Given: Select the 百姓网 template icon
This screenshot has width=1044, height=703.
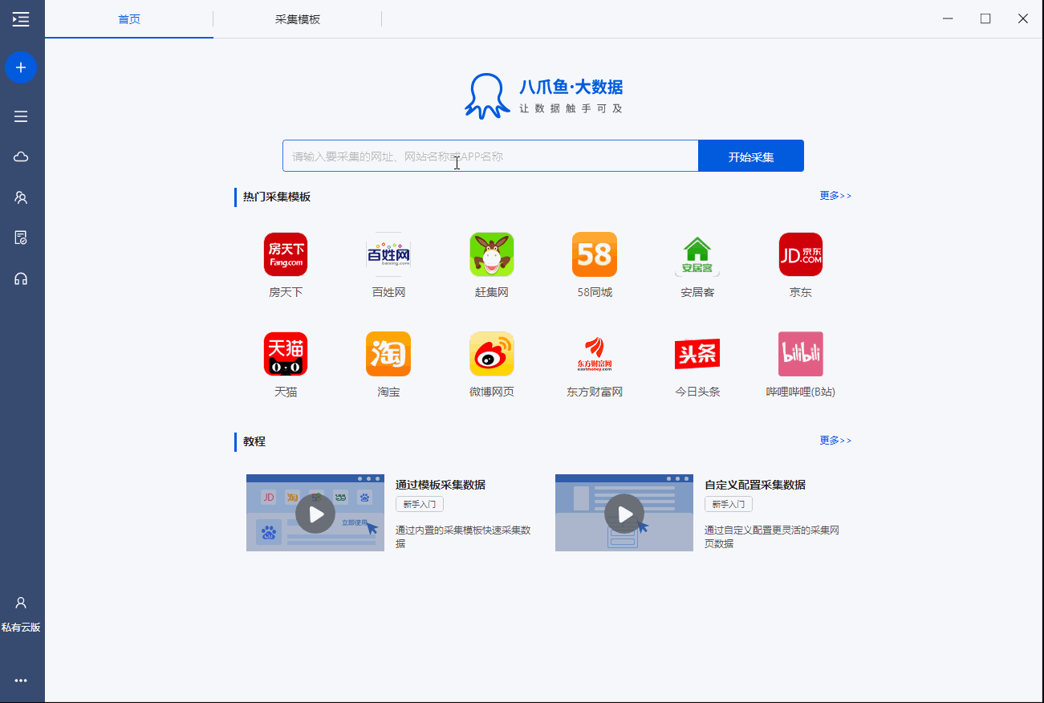Looking at the screenshot, I should 388,254.
